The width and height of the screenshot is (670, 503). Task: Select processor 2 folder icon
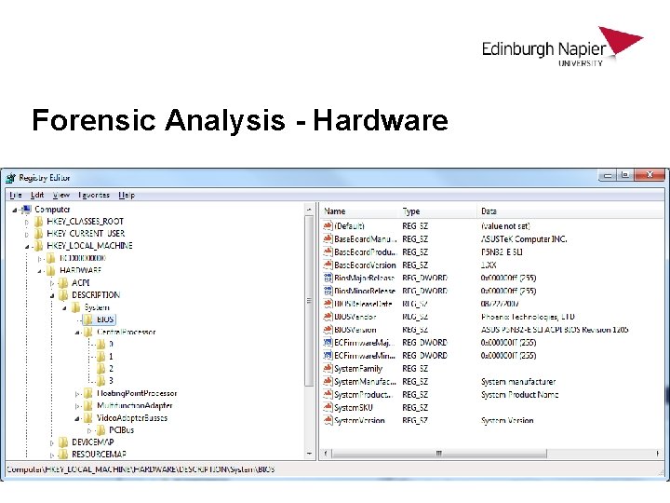coord(100,368)
